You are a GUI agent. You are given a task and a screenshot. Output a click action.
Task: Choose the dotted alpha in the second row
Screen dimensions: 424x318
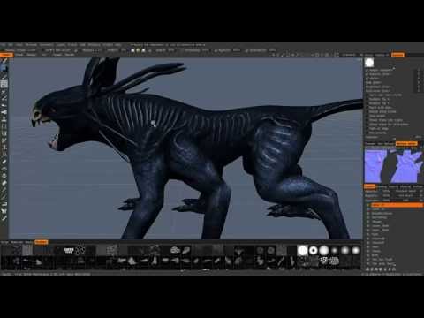335,261
